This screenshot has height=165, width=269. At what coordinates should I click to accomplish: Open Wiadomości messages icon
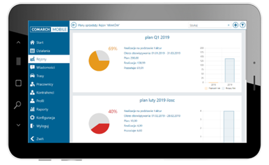(x=32, y=67)
